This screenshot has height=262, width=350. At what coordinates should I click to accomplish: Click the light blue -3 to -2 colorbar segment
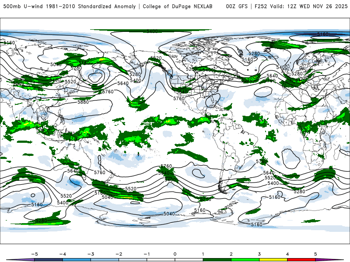point(105,260)
